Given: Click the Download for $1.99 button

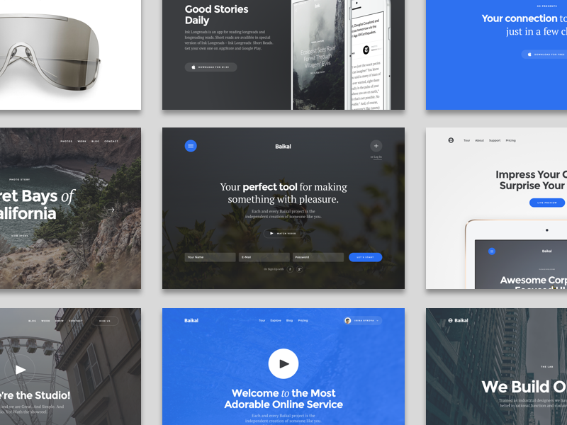Looking at the screenshot, I should coord(210,67).
